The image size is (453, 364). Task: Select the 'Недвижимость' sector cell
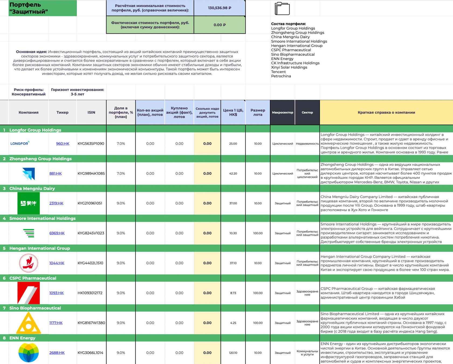click(307, 144)
